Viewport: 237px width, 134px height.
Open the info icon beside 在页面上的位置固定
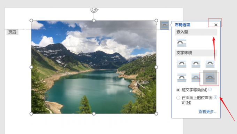pyautogui.click(x=215, y=97)
